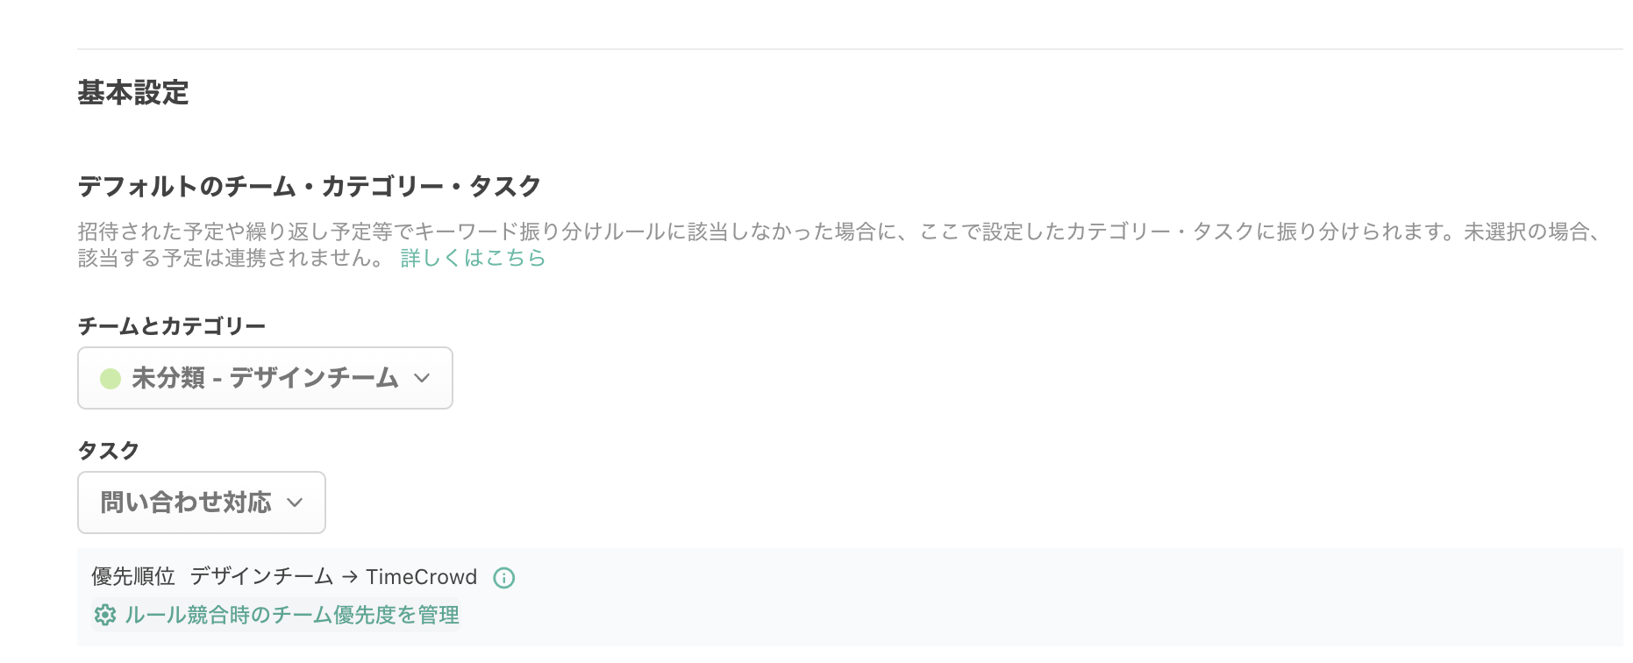Click the chevron on the チームとカテゴリー selector
This screenshot has height=663, width=1633.
[x=423, y=378]
